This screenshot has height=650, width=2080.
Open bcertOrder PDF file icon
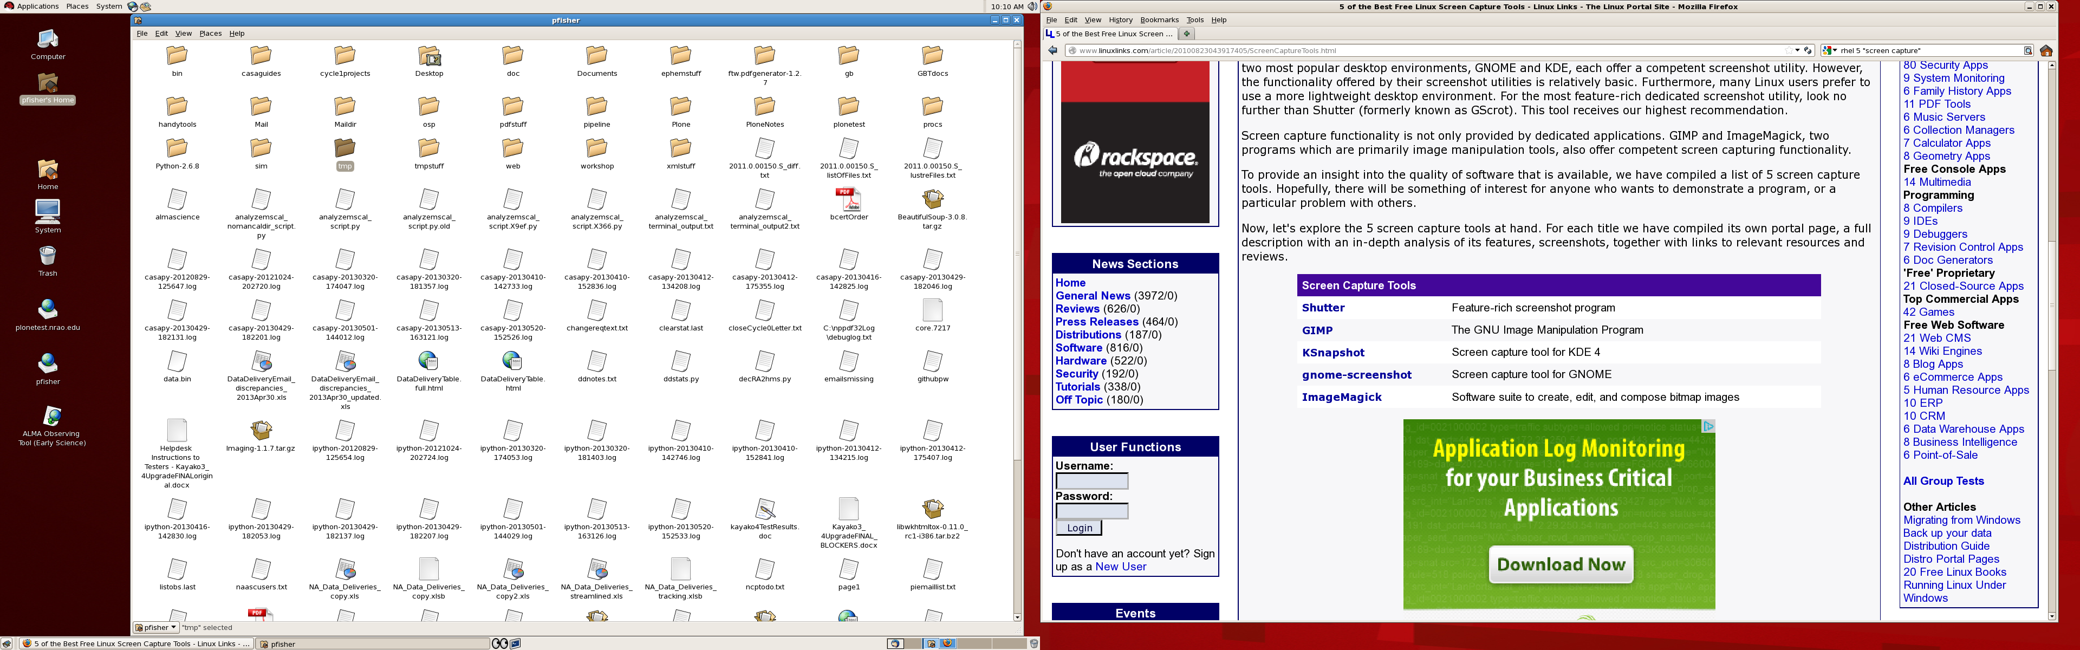tap(848, 199)
